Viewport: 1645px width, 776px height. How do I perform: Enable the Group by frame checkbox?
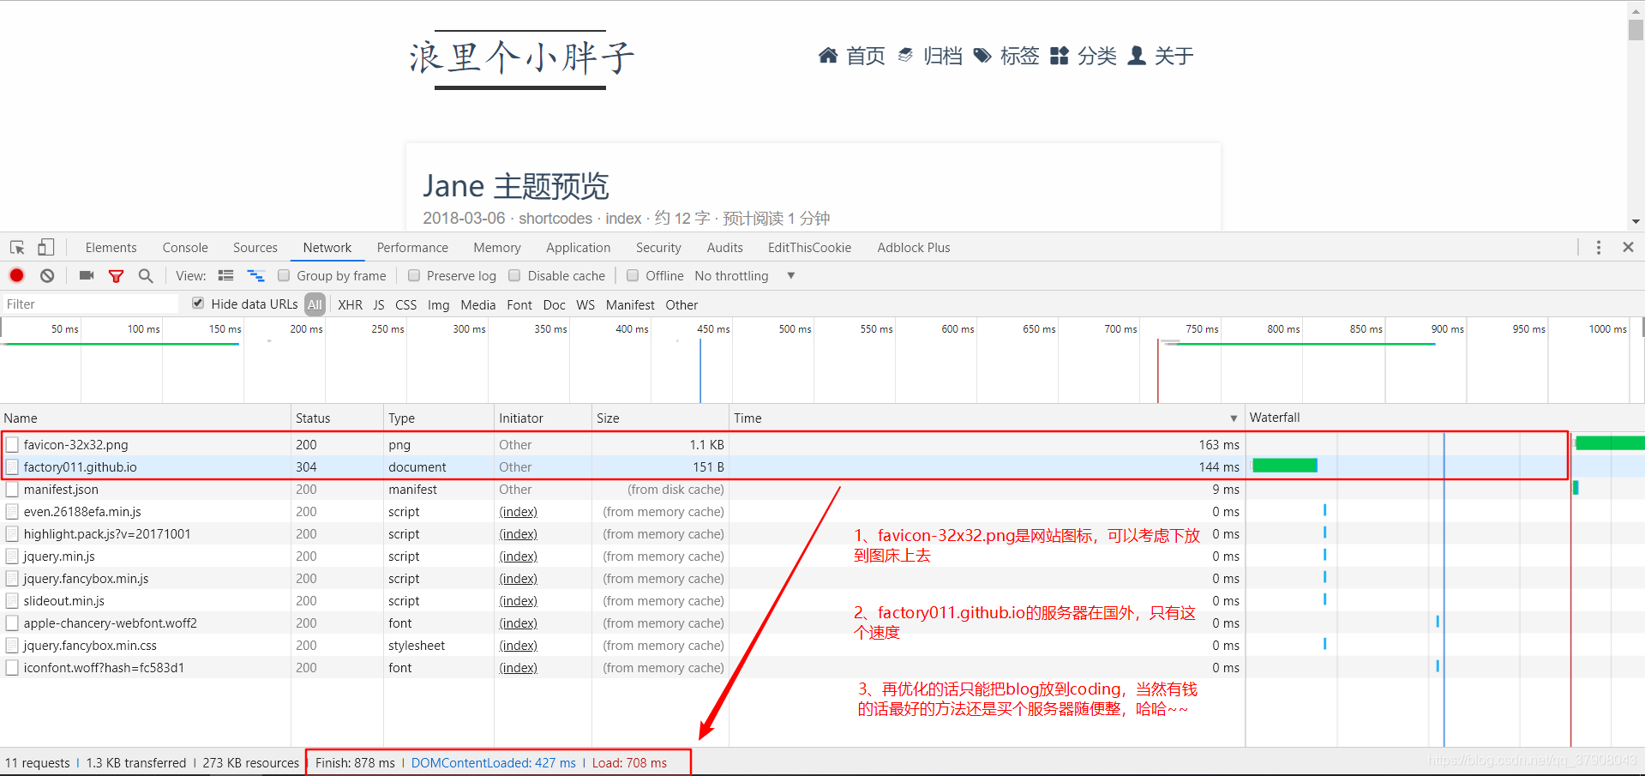coord(284,276)
